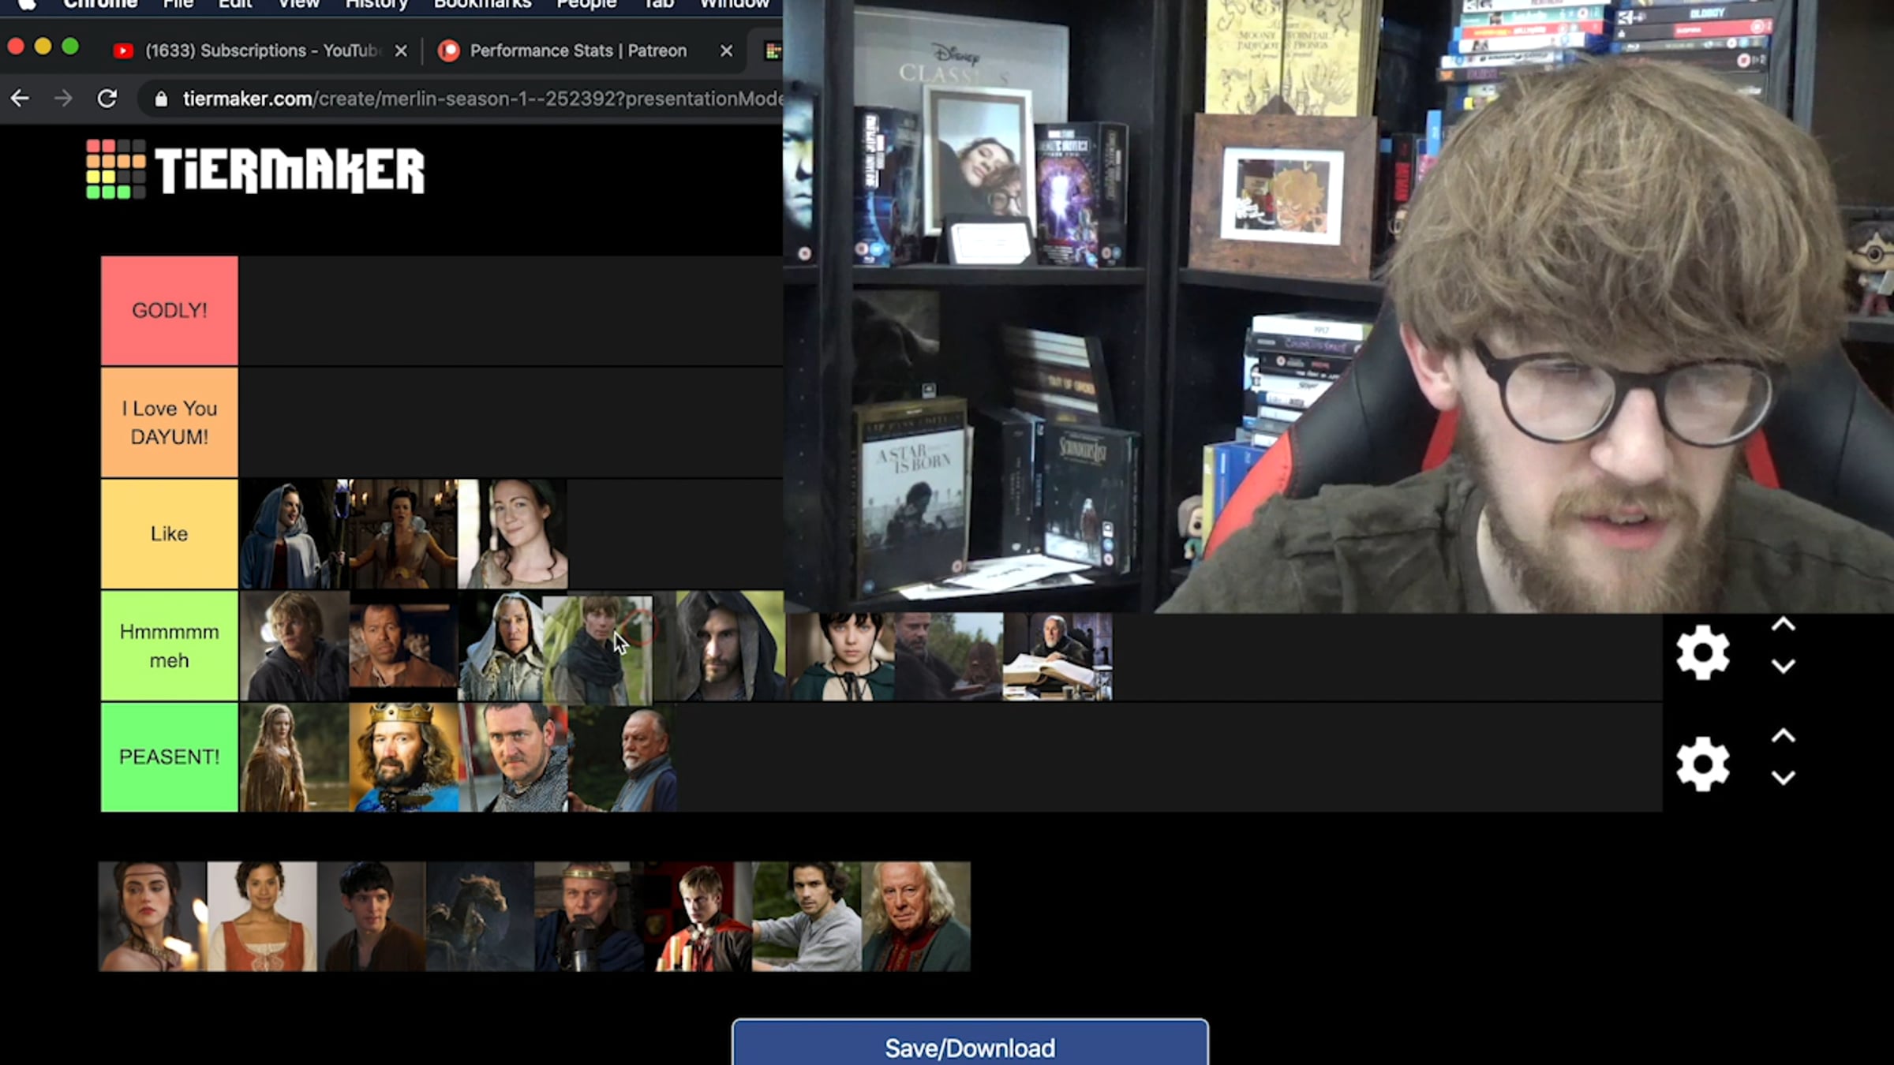This screenshot has height=1065, width=1894.
Task: Select the white-haired old man in red robe
Action: pos(915,917)
